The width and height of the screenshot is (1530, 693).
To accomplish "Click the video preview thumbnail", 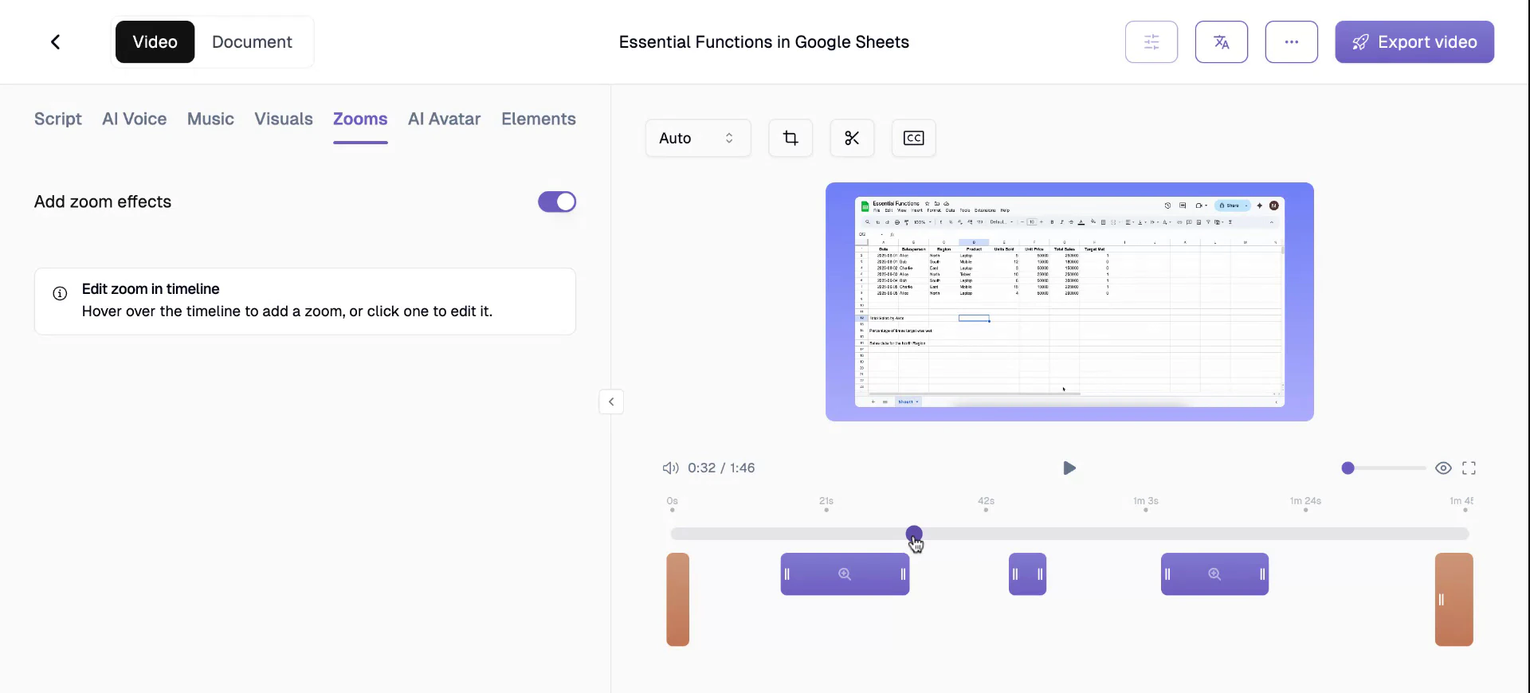I will 1069,302.
